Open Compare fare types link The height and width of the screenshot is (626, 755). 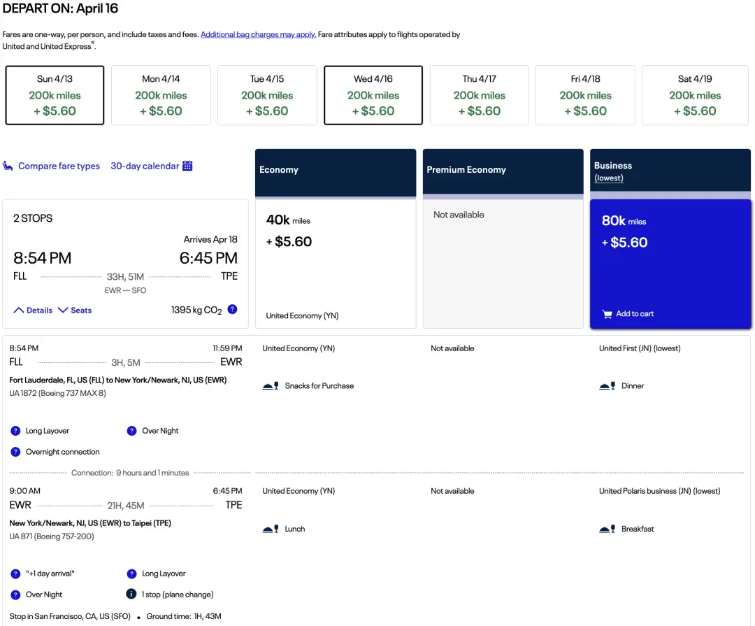[x=59, y=166]
